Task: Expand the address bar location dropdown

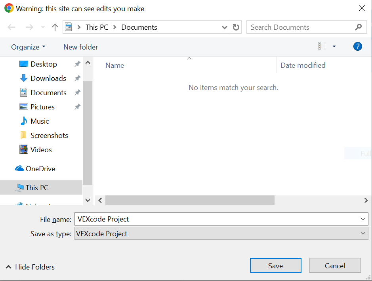Action: [224, 27]
